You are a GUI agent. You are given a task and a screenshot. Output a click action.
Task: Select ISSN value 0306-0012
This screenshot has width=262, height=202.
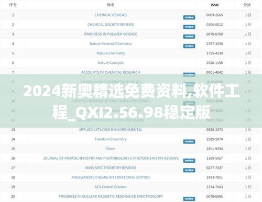tap(214, 25)
